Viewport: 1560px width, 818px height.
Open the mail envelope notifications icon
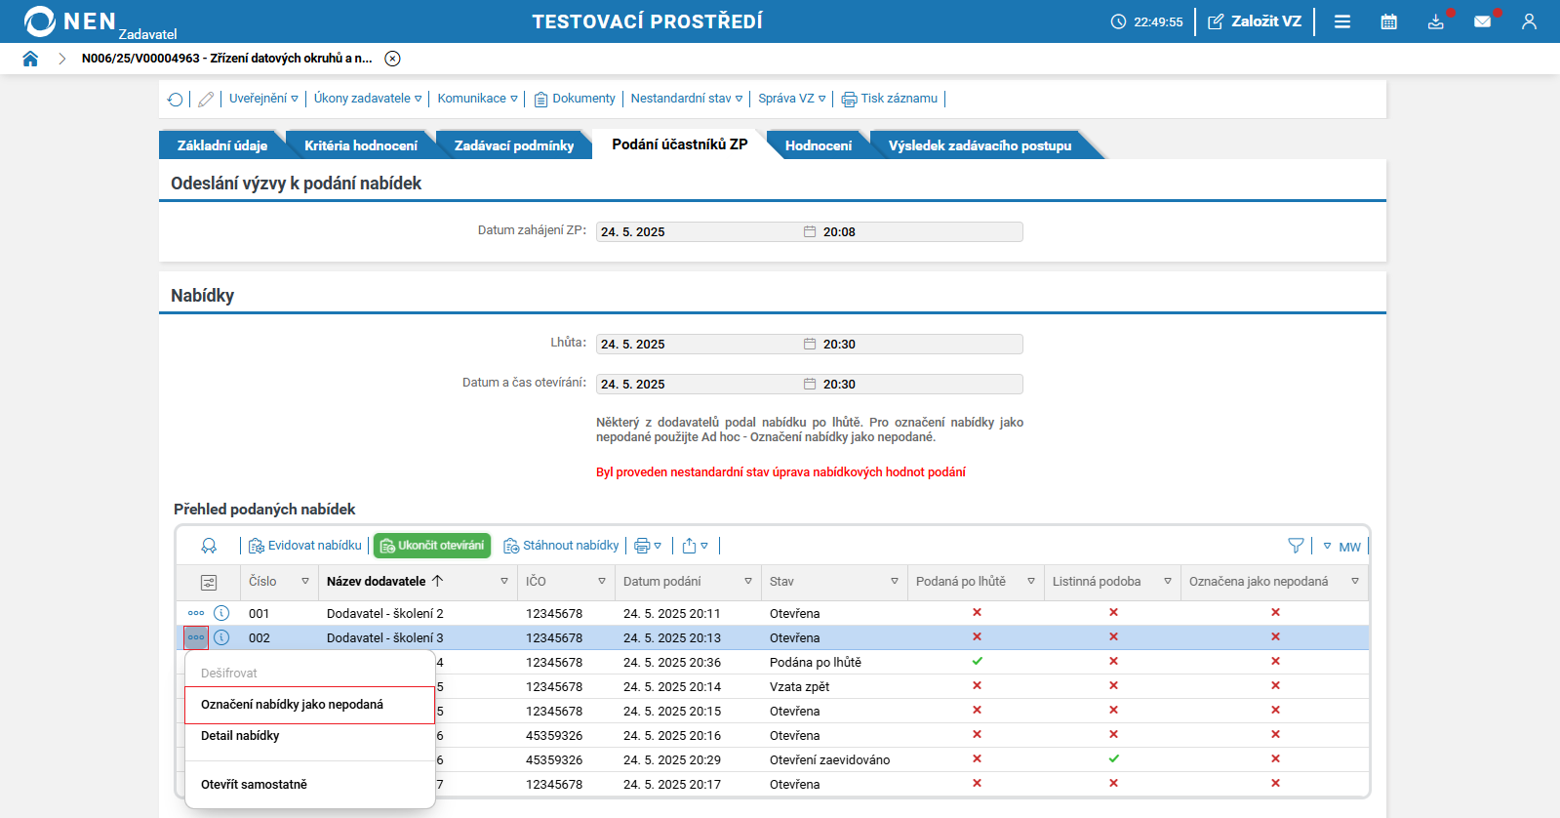coord(1482,21)
